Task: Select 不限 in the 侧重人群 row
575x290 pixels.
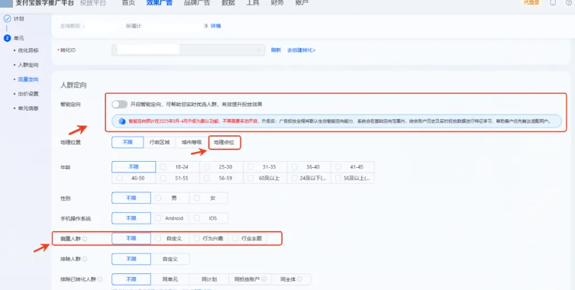Action: (x=131, y=238)
